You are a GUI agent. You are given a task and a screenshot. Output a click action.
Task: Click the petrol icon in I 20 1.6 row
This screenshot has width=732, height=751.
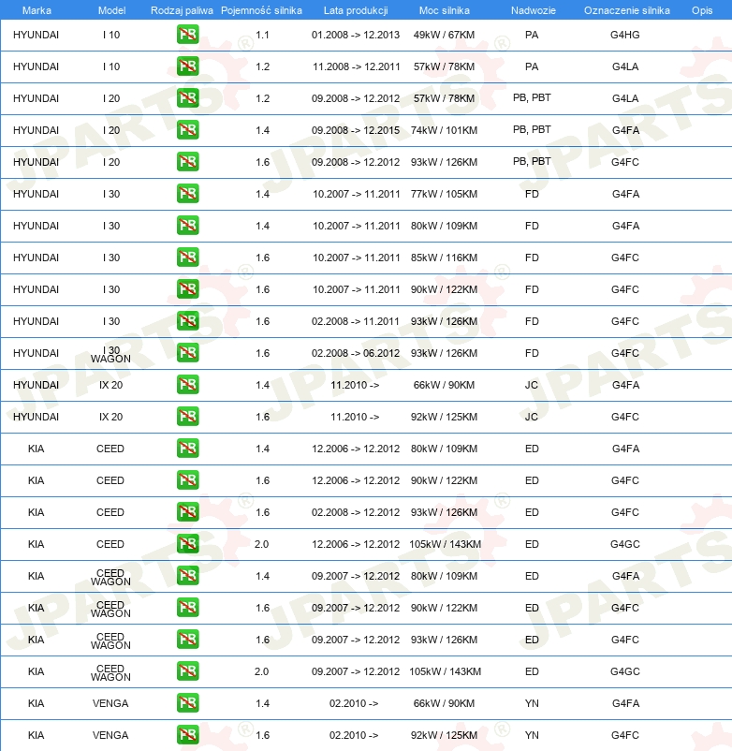pos(187,162)
